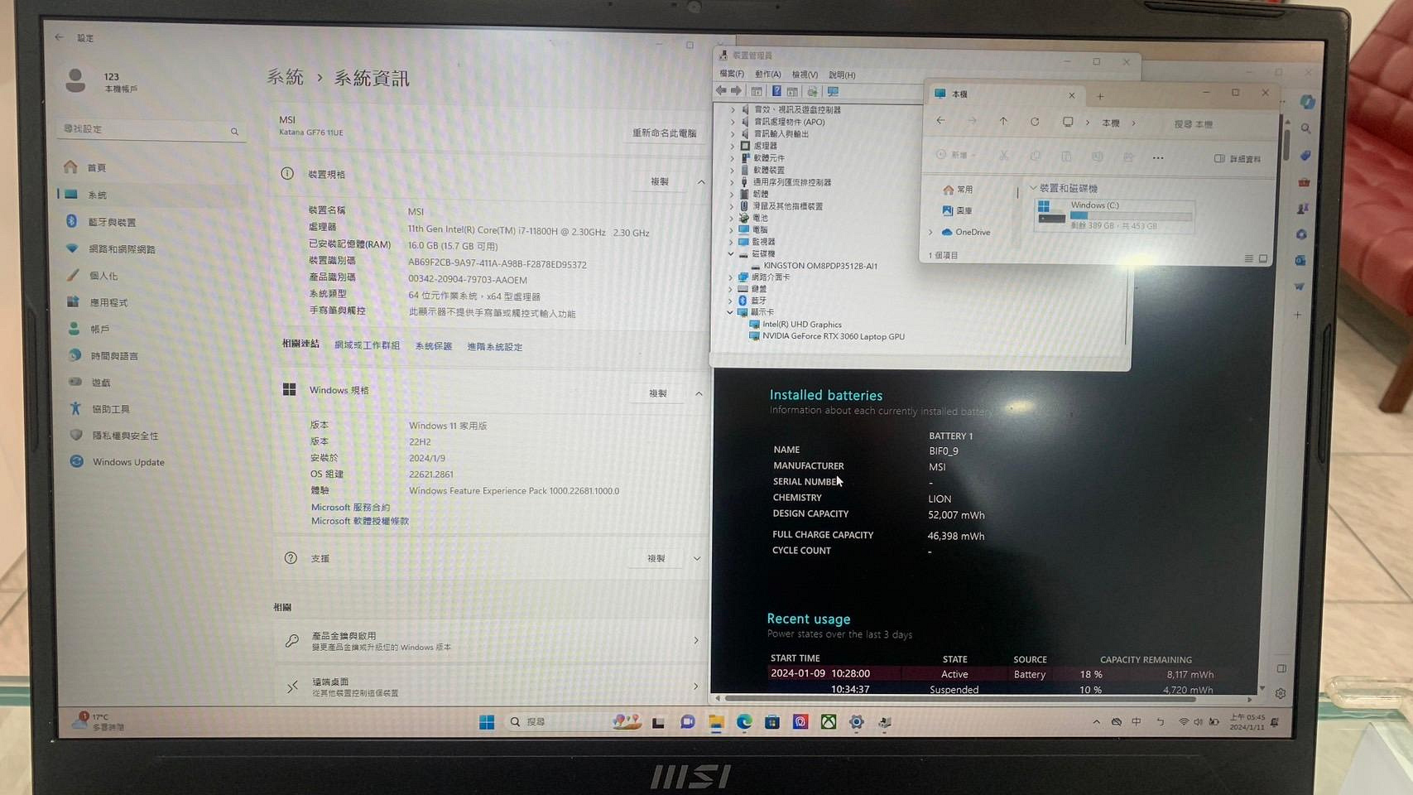The image size is (1413, 795).
Task: Open 說明(H) menu in Device Manager
Action: click(842, 75)
